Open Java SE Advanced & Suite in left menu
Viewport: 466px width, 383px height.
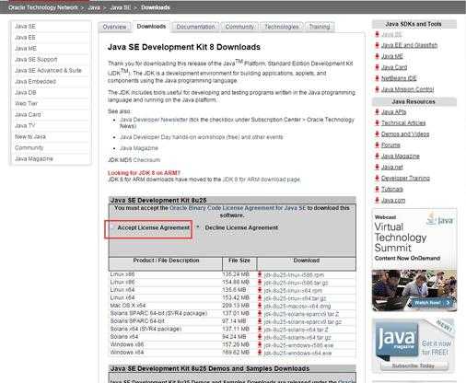(x=48, y=70)
